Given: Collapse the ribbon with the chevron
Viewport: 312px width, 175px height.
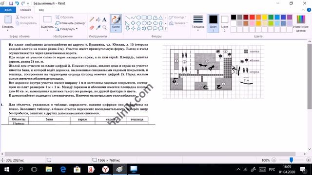Looking at the screenshot, I should coord(303,10).
